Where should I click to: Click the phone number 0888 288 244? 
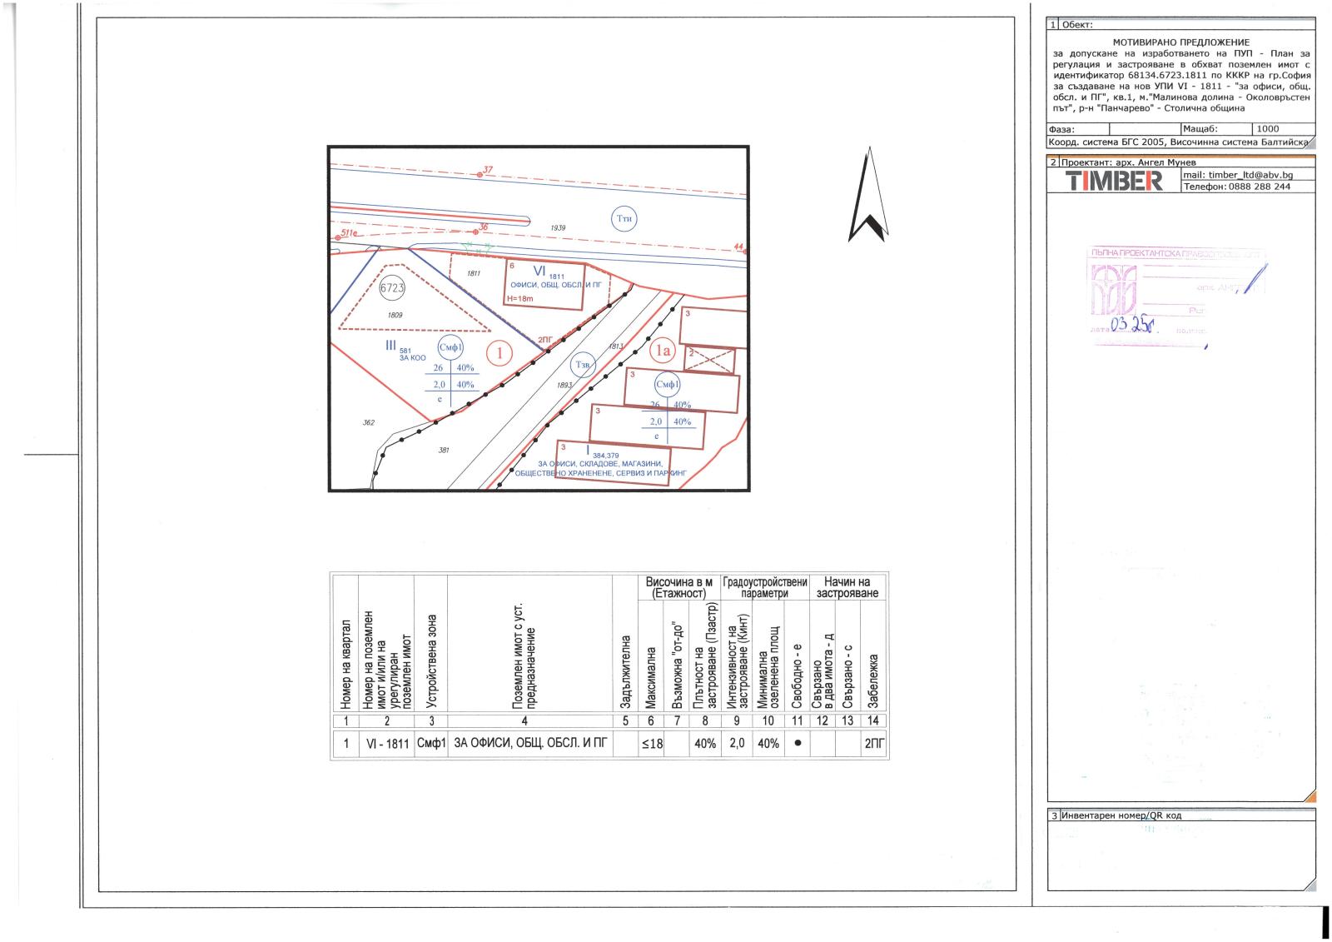(1237, 187)
